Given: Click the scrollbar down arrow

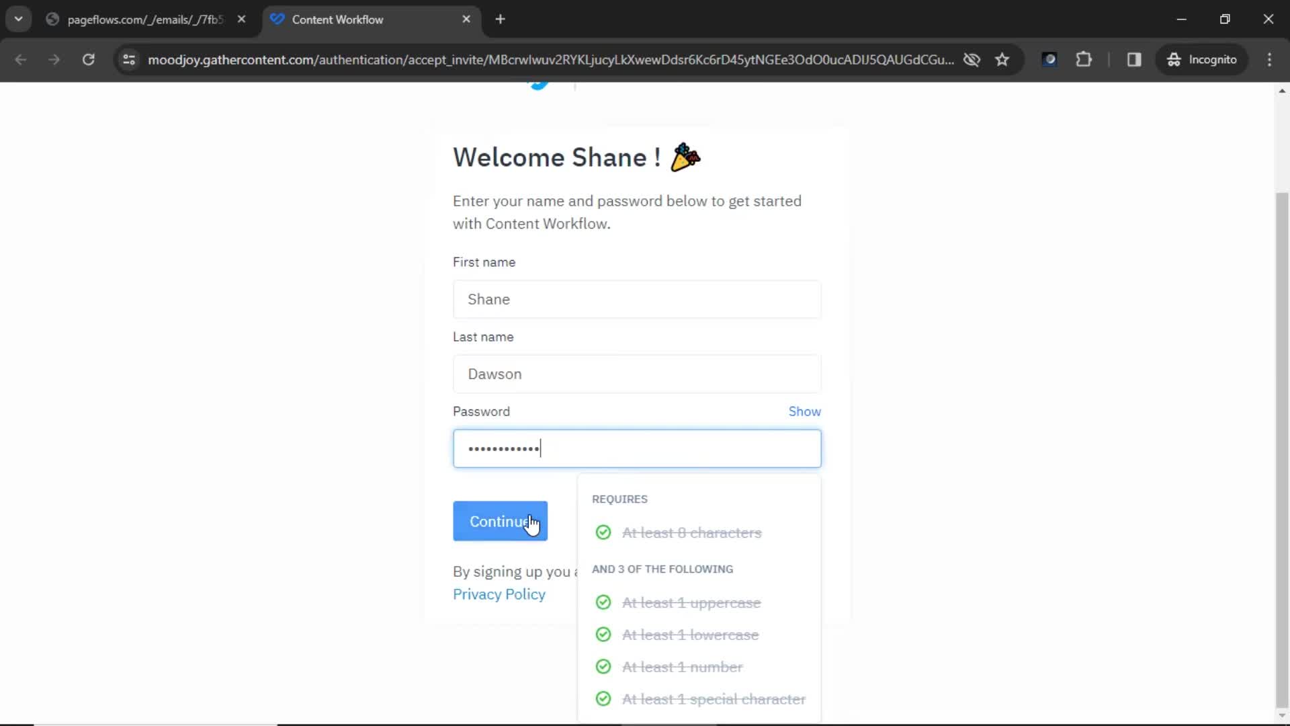Looking at the screenshot, I should (x=1282, y=716).
